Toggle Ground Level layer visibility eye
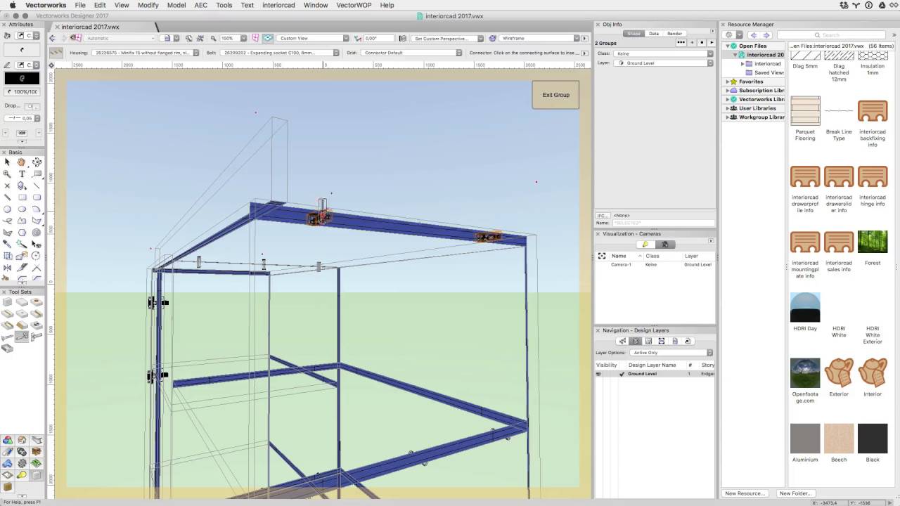 (x=599, y=374)
